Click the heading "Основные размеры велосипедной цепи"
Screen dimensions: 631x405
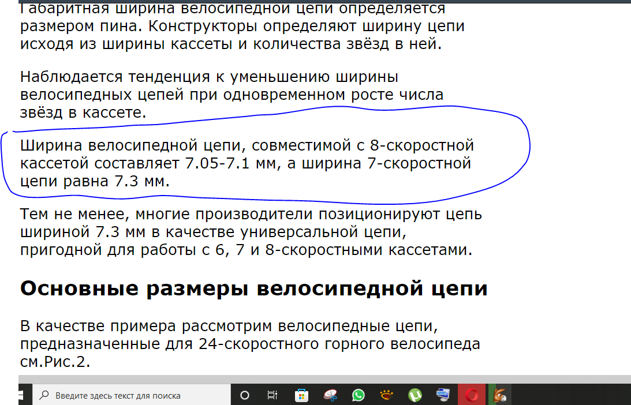(253, 289)
